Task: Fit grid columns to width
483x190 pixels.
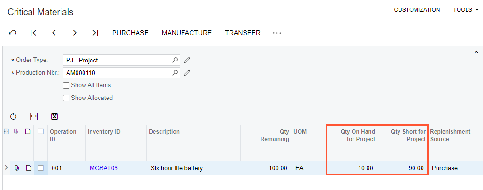Action: click(34, 116)
